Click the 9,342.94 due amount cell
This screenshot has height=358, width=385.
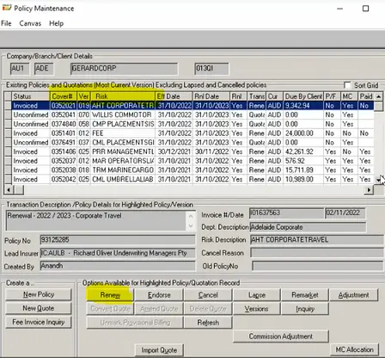[303, 106]
